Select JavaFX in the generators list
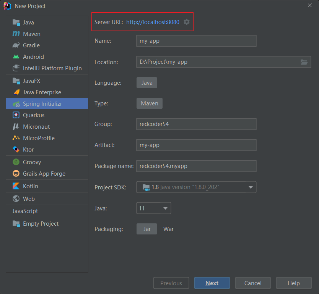This screenshot has width=319, height=294. point(47,81)
